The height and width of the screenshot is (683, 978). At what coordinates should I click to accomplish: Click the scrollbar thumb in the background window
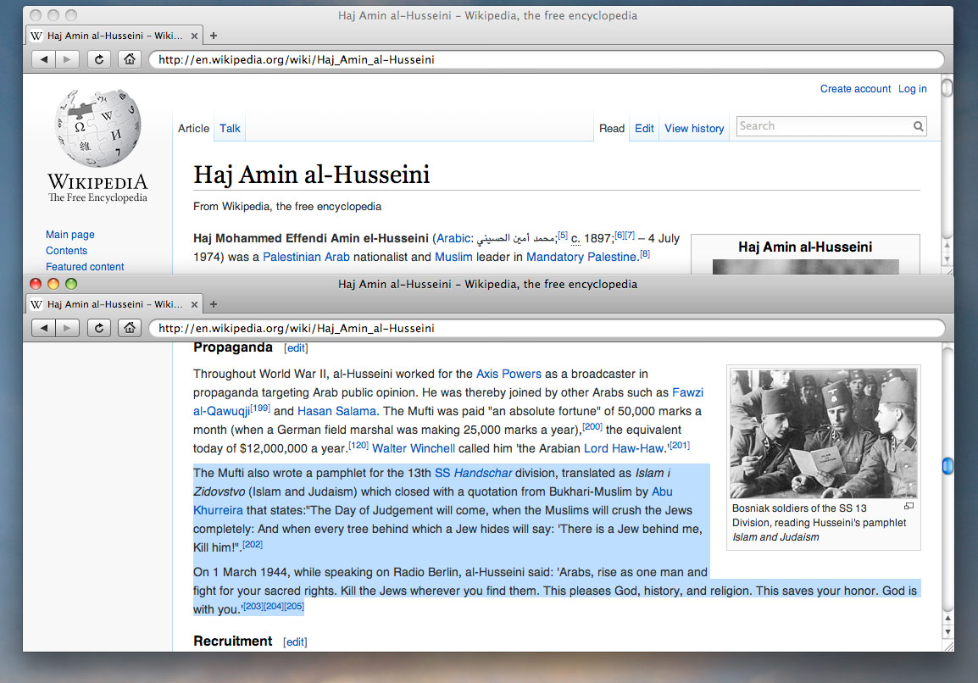pyautogui.click(x=947, y=87)
